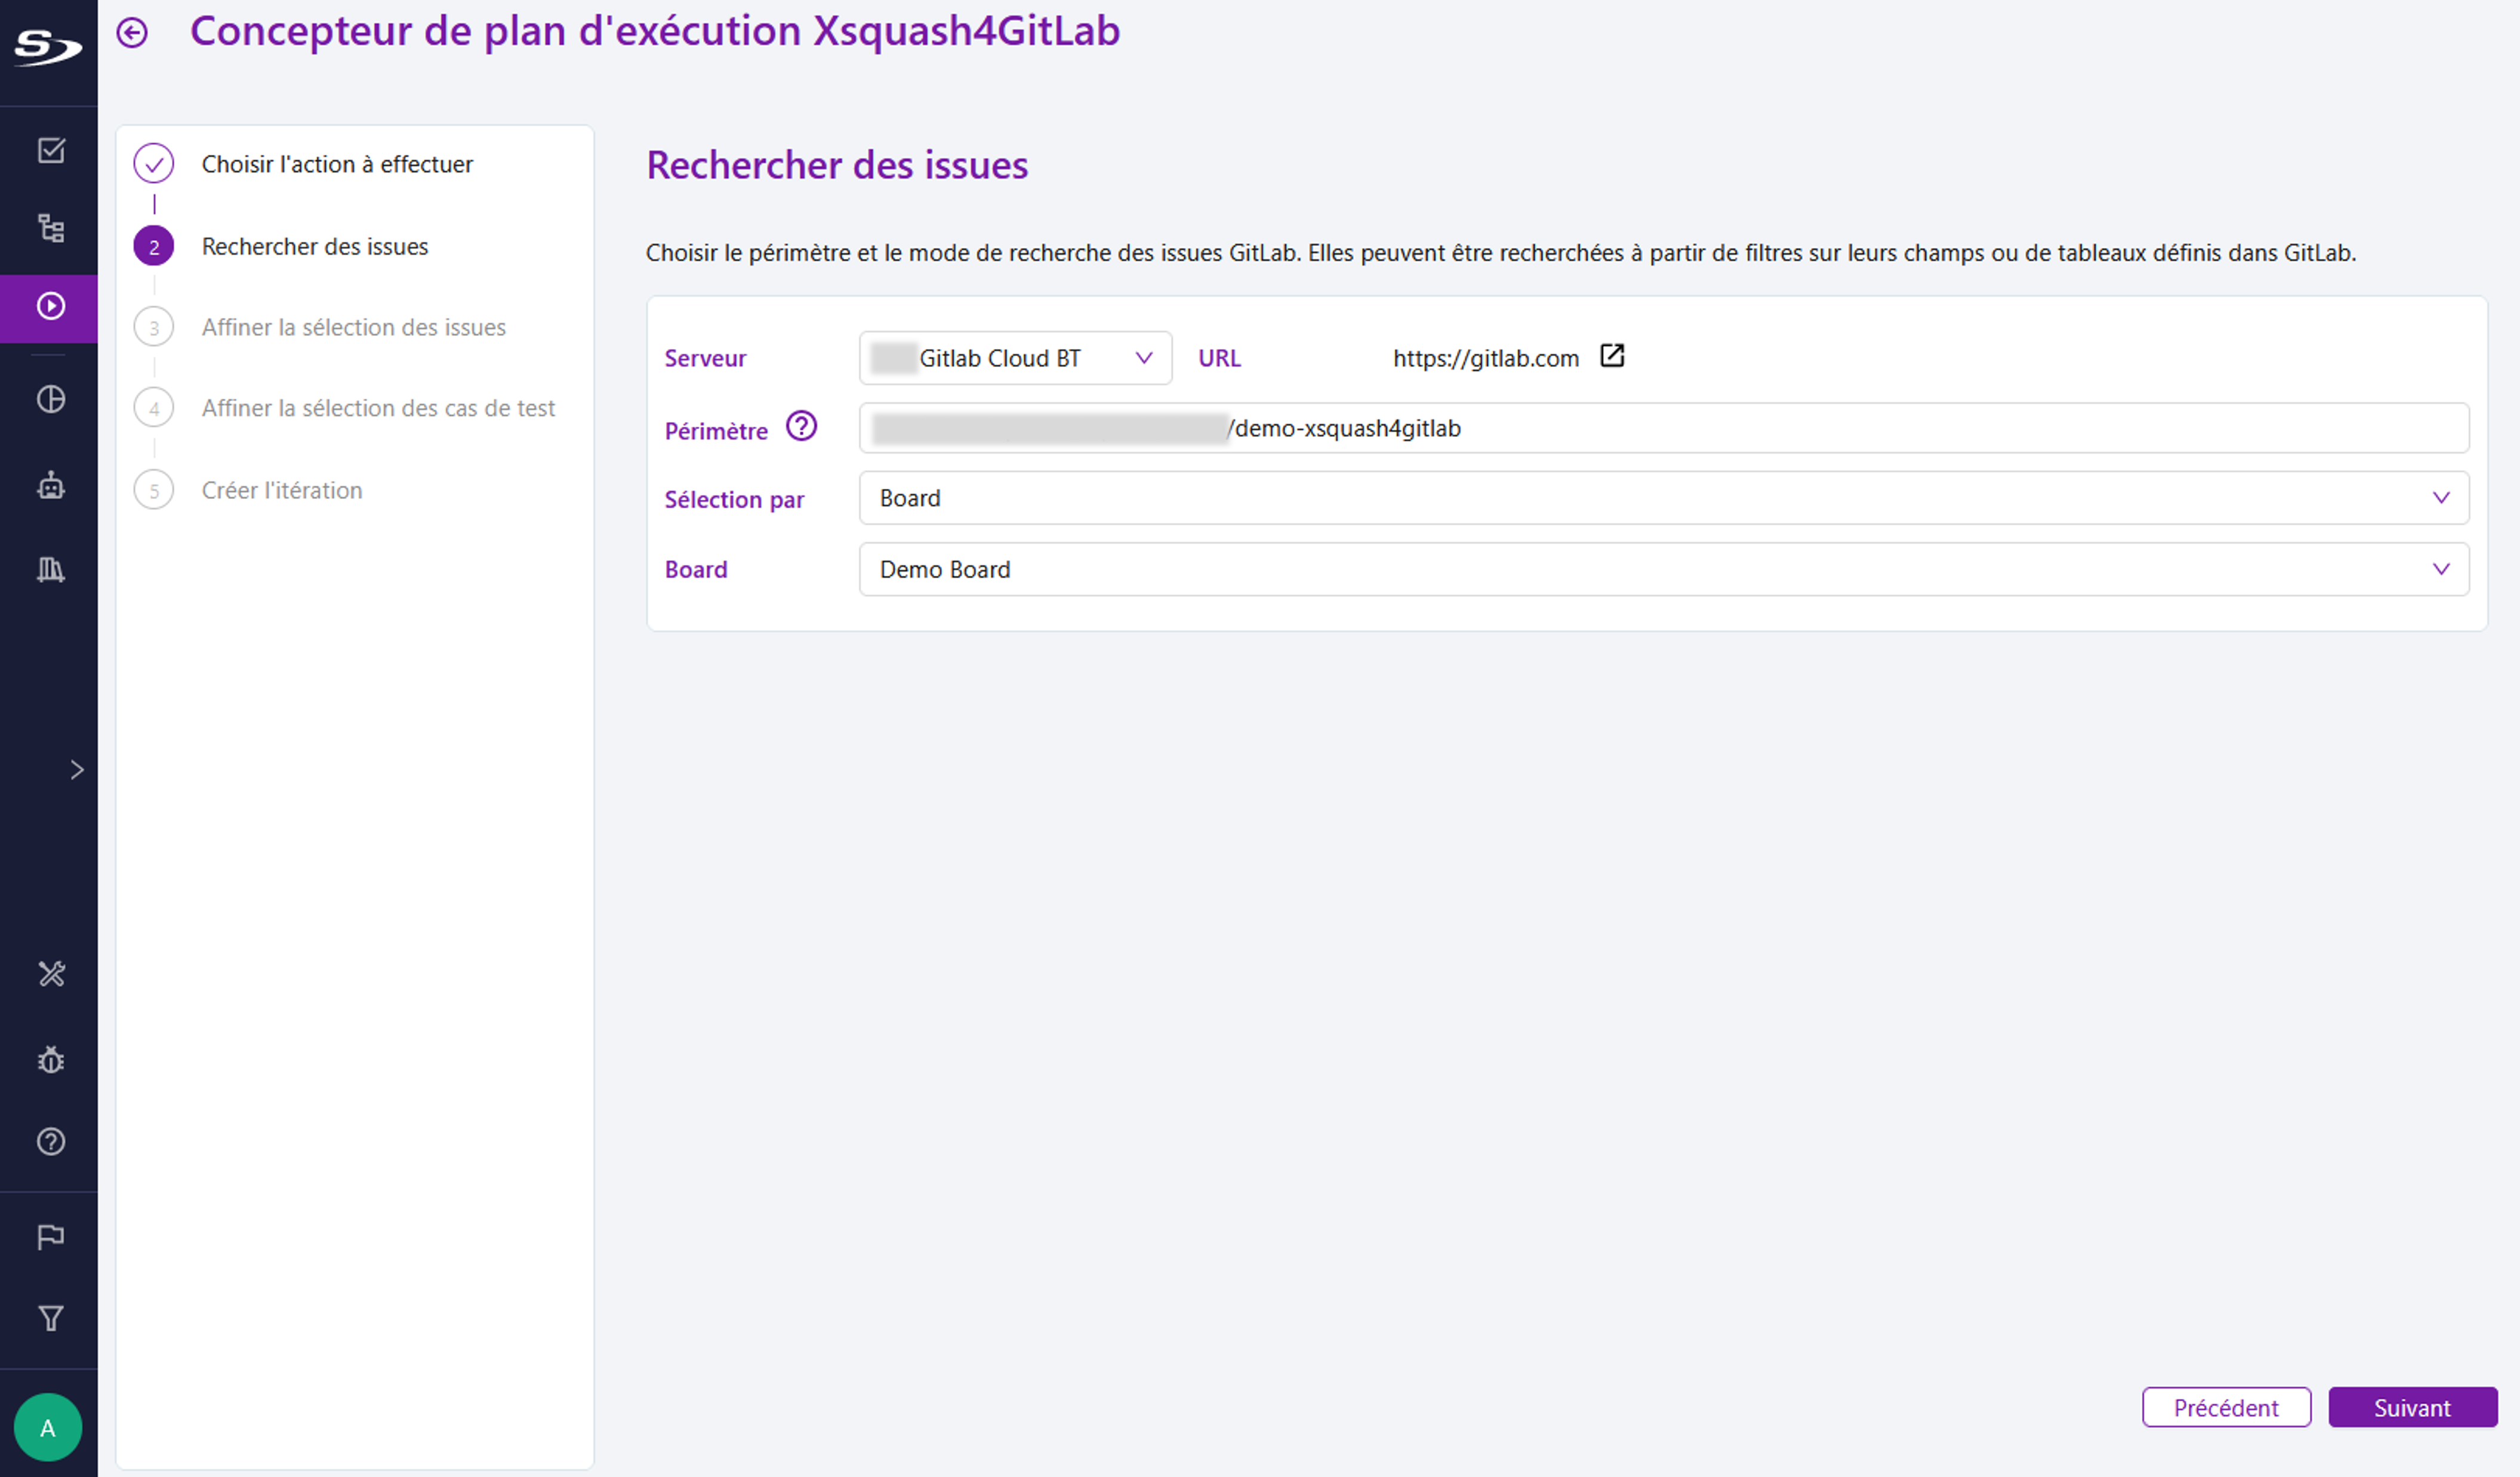2520x1477 pixels.
Task: Open the flag notifications icon
Action: 50,1237
